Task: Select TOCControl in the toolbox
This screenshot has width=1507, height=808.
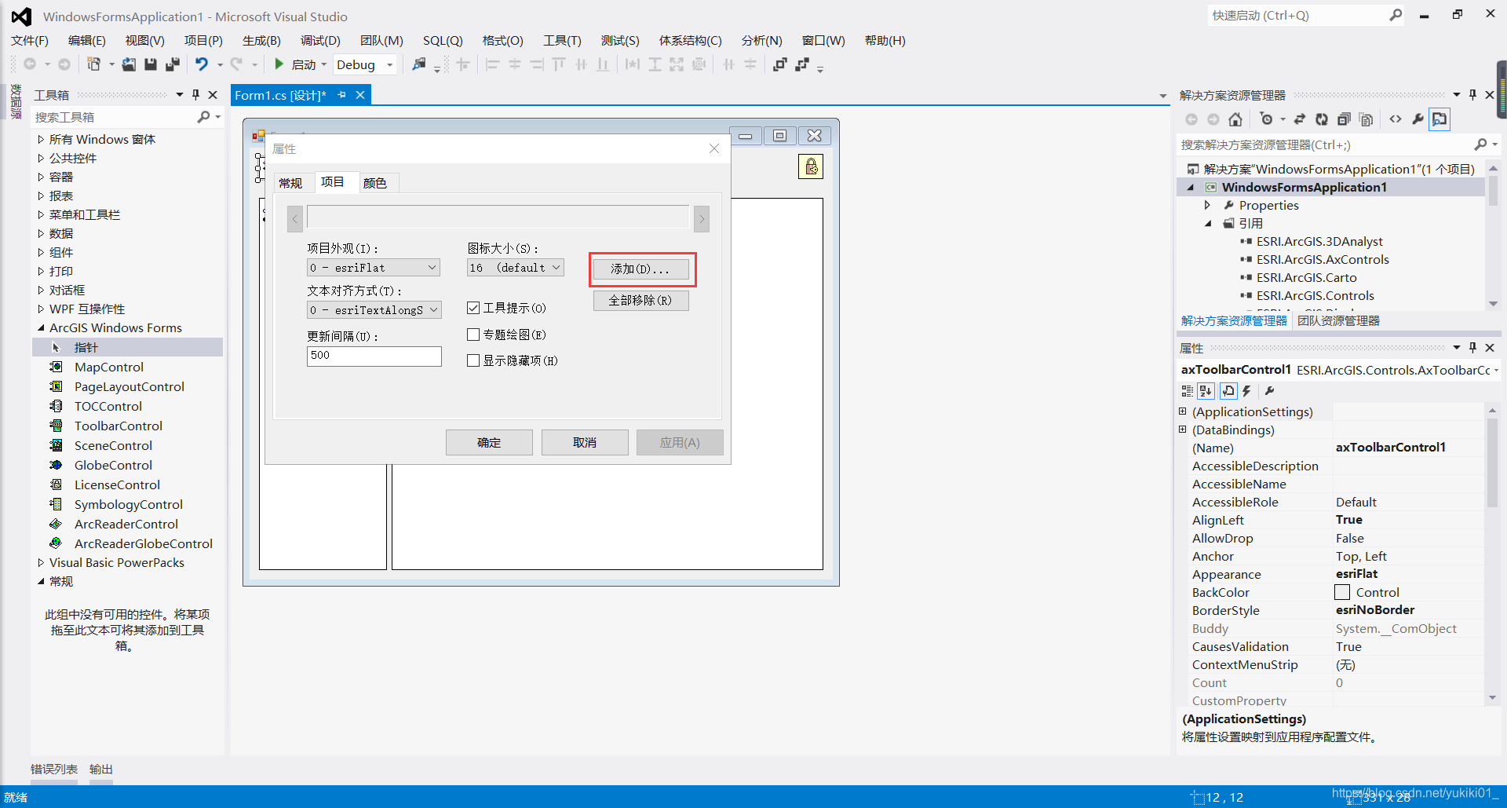Action: 108,406
